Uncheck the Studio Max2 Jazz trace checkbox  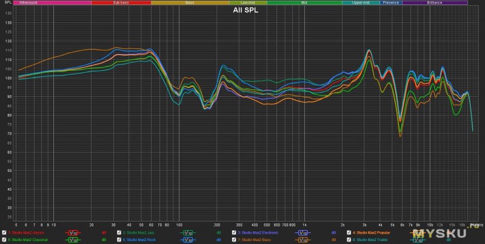tap(119, 233)
